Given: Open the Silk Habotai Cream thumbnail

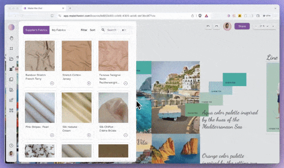Looking at the screenshot, I should pos(77,108).
